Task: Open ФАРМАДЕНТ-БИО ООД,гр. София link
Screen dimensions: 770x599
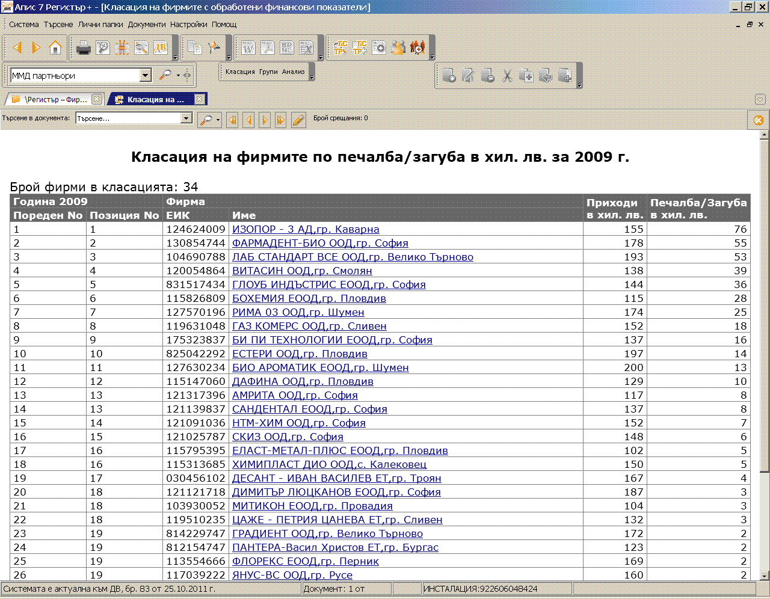Action: tap(320, 243)
